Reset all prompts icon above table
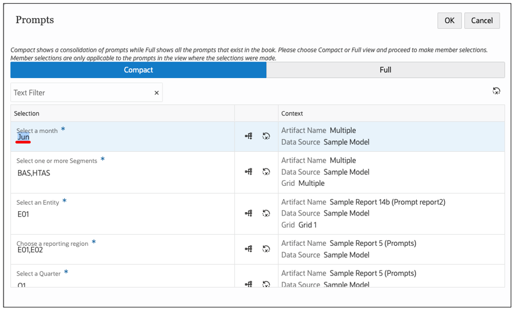Image resolution: width=515 pixels, height=309 pixels. click(x=496, y=91)
